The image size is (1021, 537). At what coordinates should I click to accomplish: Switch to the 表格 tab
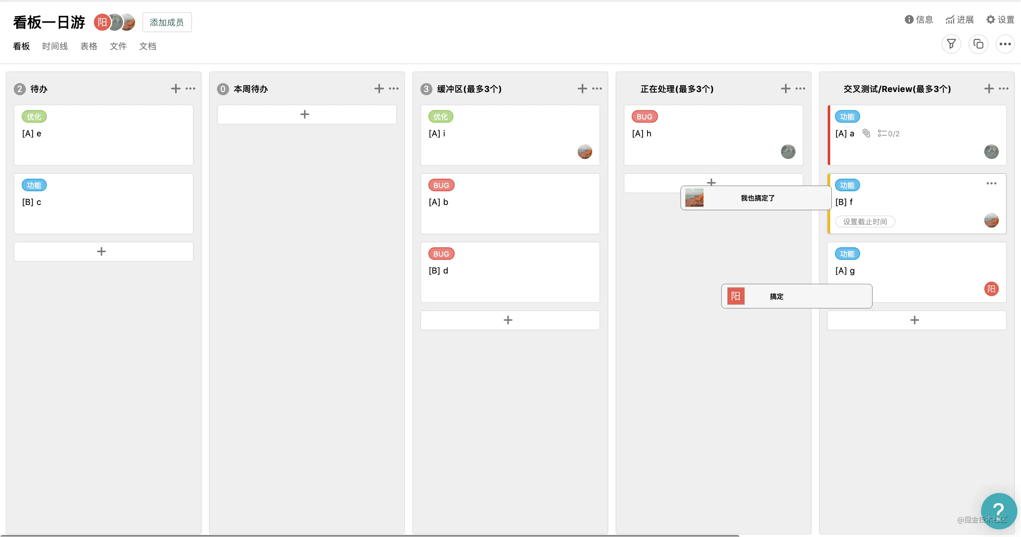89,46
